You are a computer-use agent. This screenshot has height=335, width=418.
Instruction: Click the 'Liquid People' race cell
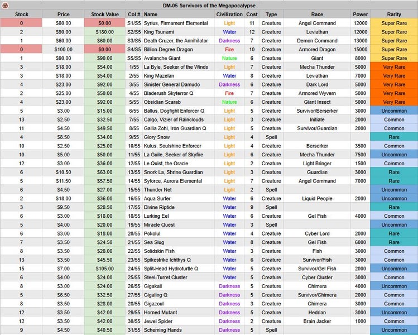tap(317, 199)
